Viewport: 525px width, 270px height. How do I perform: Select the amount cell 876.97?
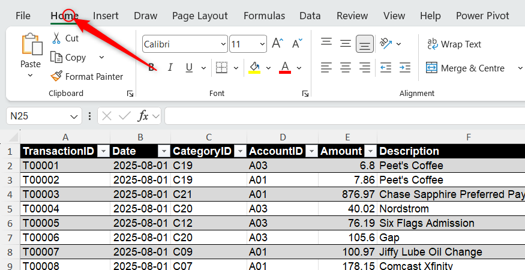[347, 194]
